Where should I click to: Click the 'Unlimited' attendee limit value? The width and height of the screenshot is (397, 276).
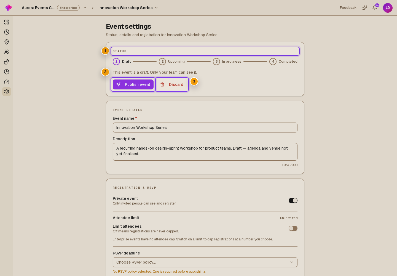[x=289, y=218]
